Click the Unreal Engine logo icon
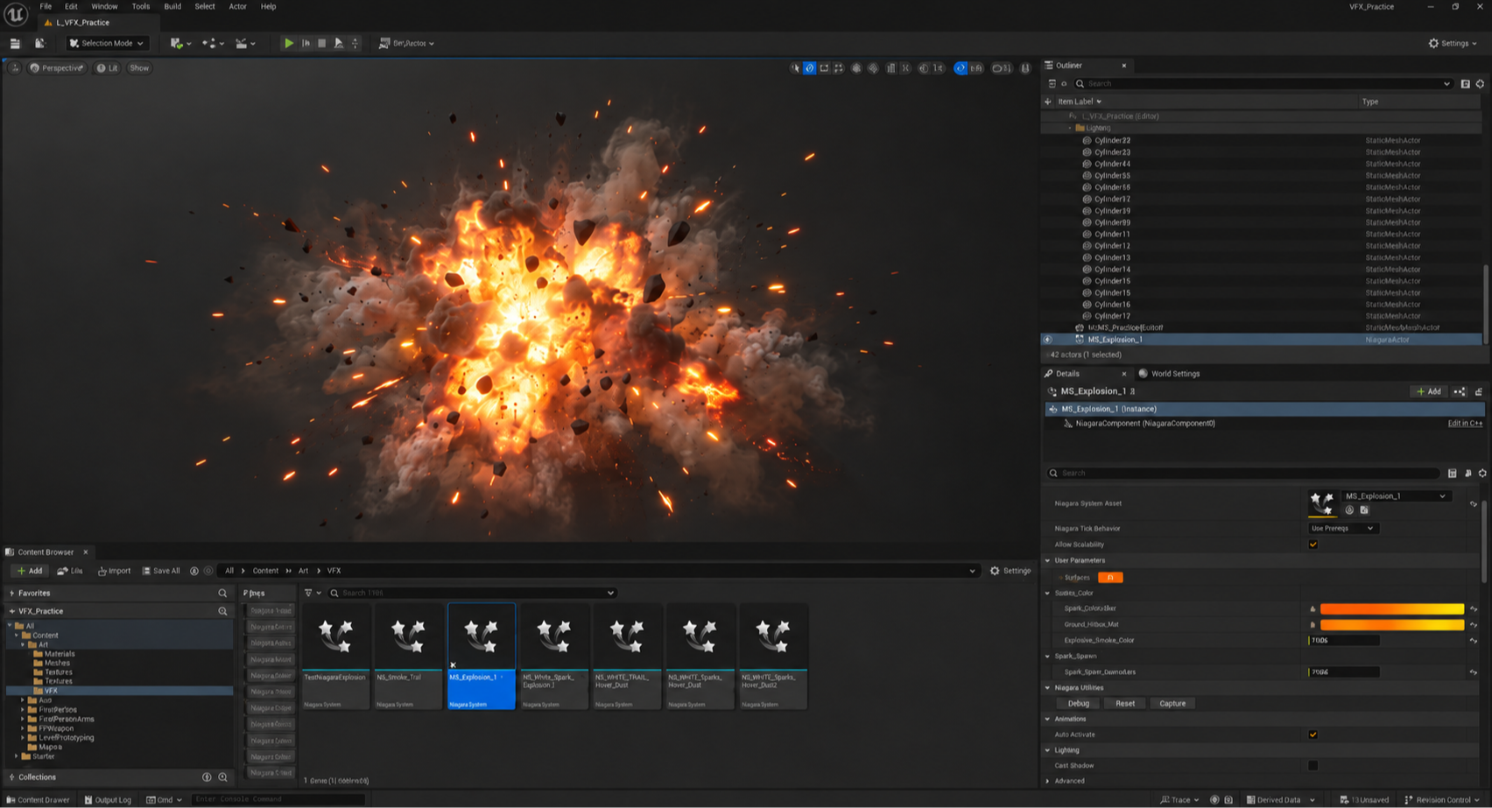The height and width of the screenshot is (808, 1492). [x=16, y=14]
